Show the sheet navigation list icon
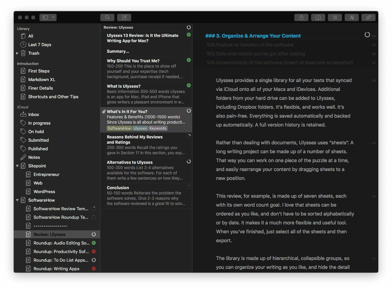 (335, 17)
